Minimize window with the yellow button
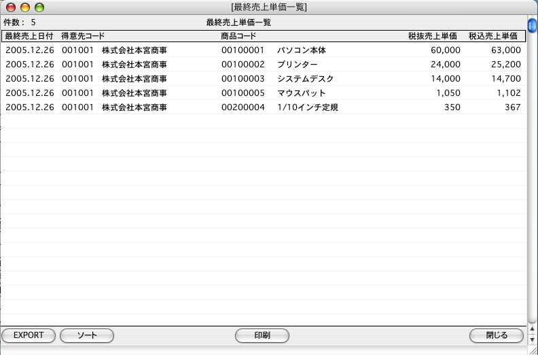 (x=25, y=7)
